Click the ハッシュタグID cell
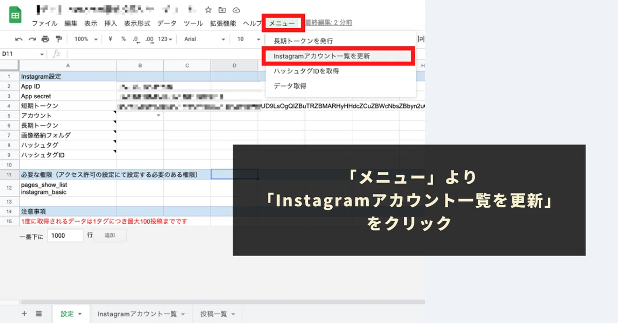 click(x=68, y=155)
